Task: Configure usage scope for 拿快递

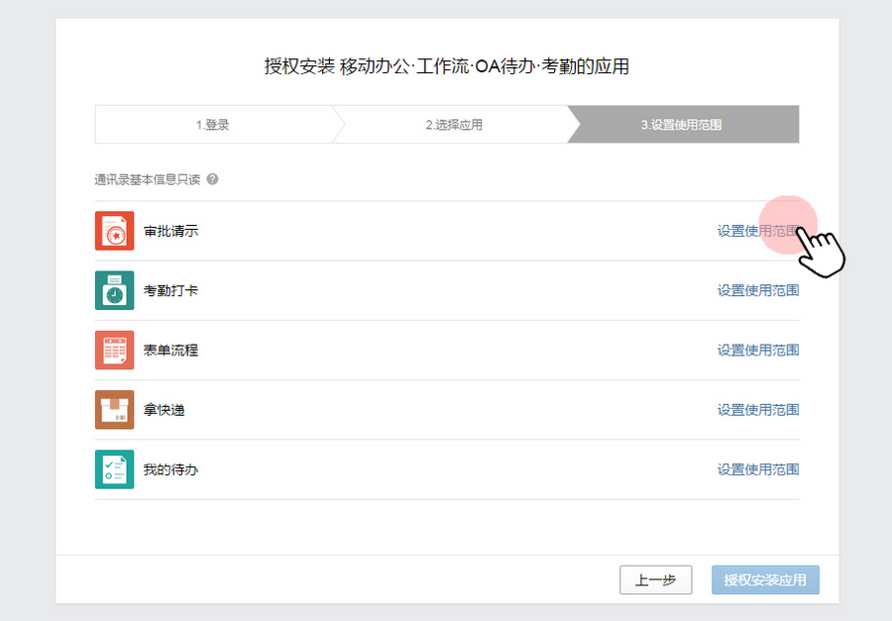Action: (757, 409)
